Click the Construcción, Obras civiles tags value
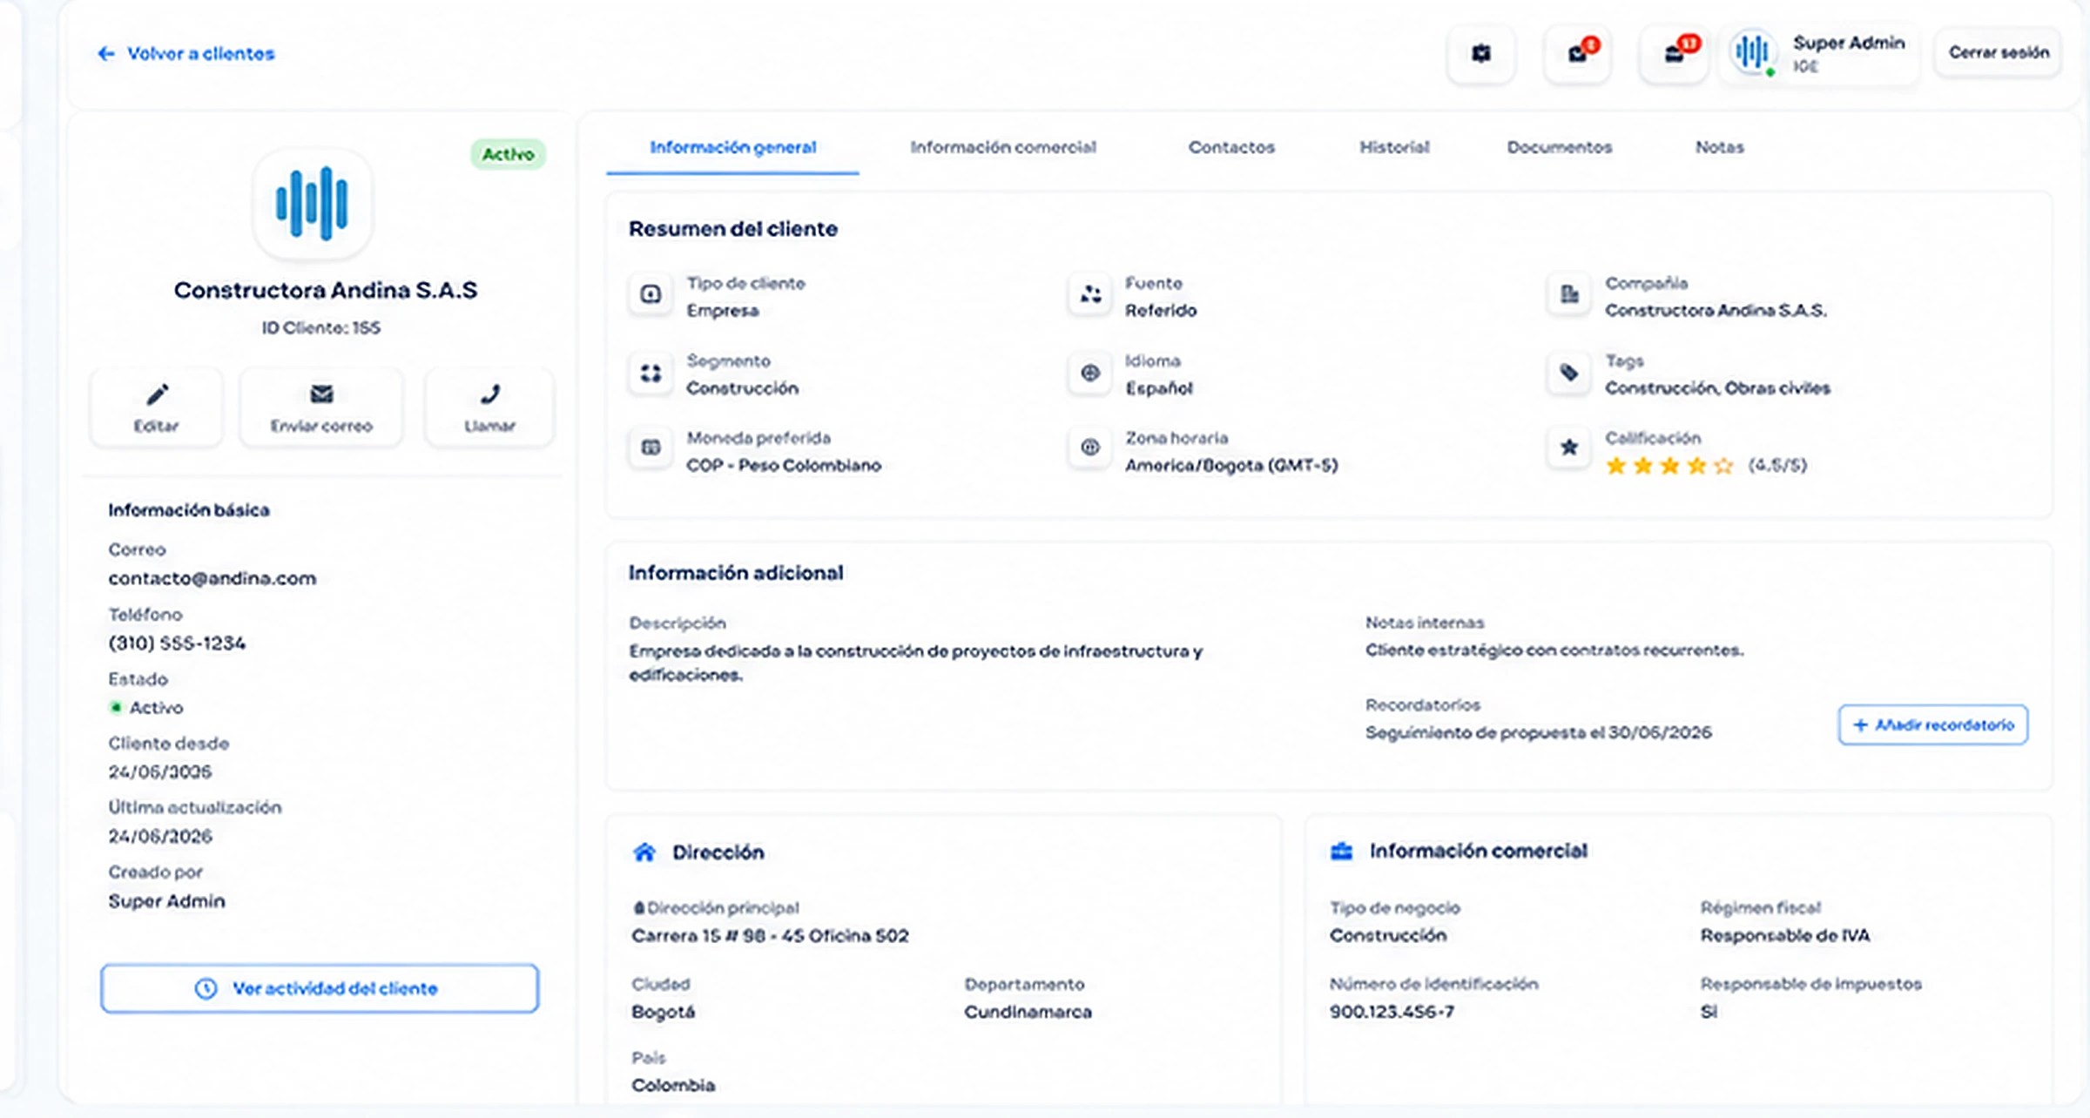Image resolution: width=2090 pixels, height=1118 pixels. pyautogui.click(x=1718, y=387)
